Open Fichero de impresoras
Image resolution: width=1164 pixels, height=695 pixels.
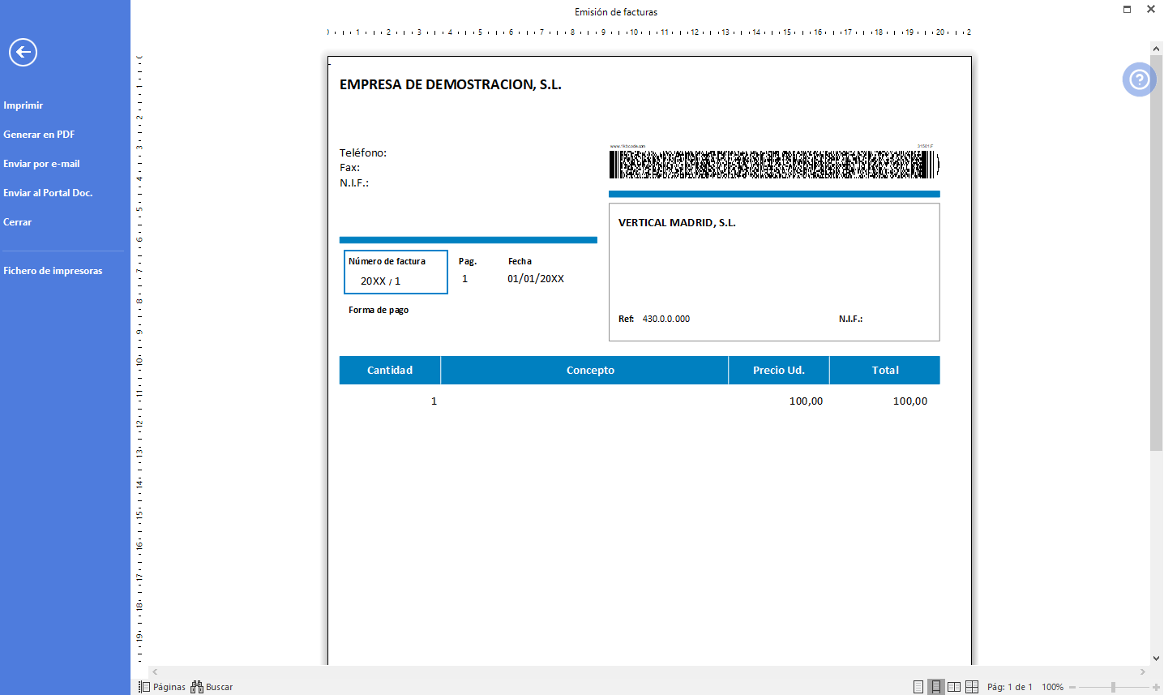click(53, 271)
